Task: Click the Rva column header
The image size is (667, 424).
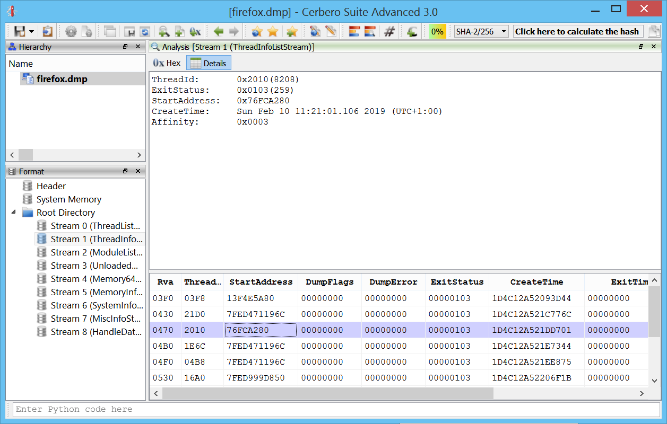Action: pyautogui.click(x=166, y=282)
